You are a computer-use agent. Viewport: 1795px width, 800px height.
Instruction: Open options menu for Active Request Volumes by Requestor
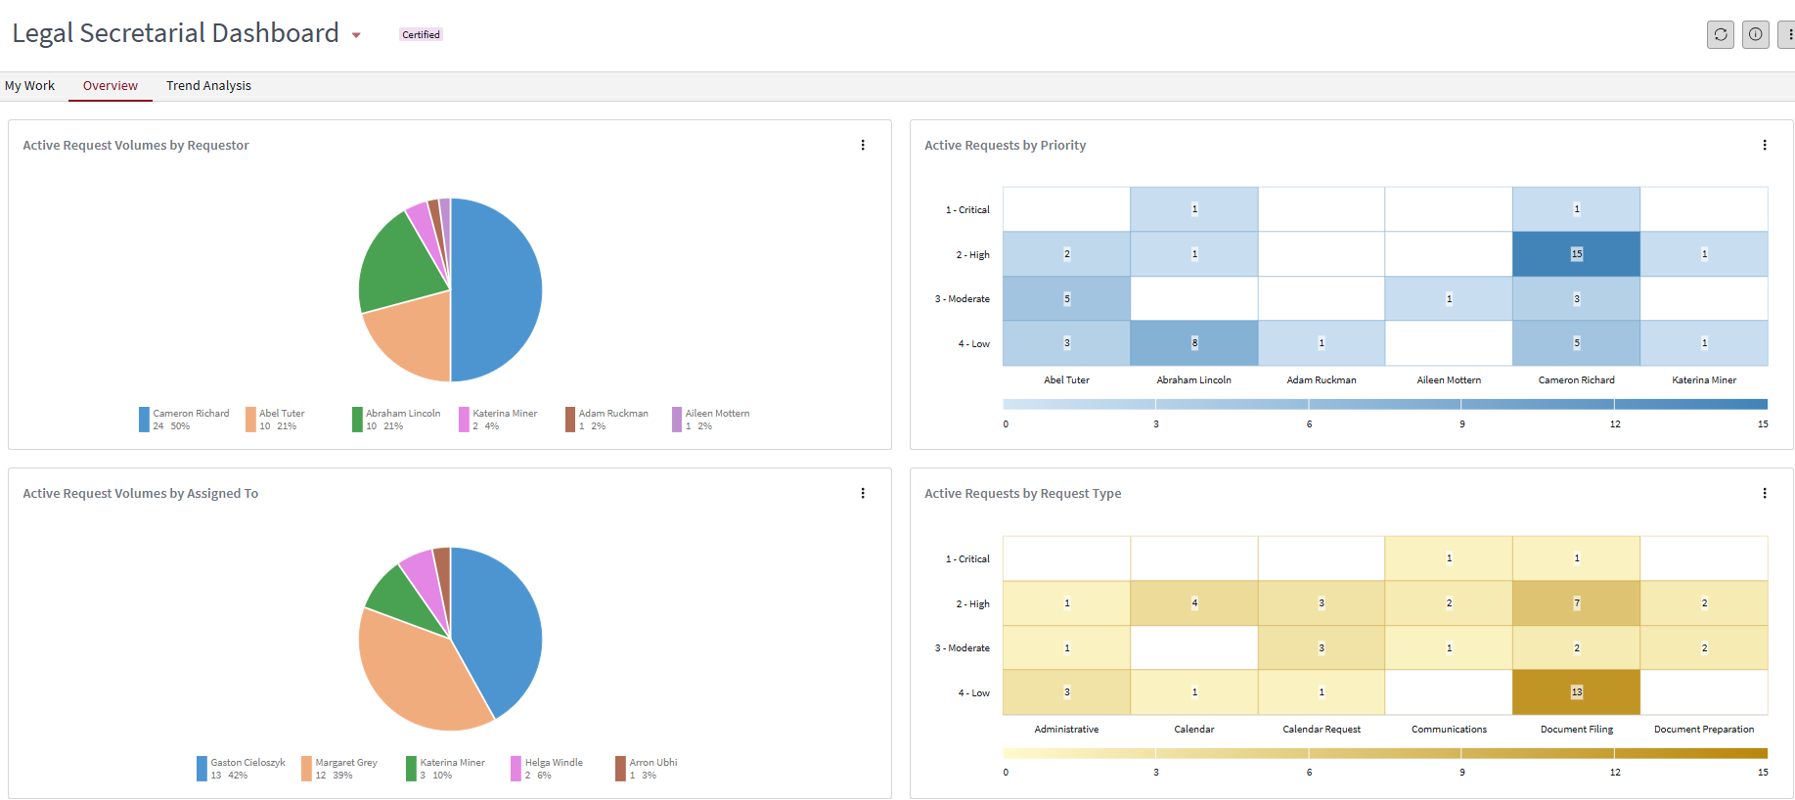[862, 145]
